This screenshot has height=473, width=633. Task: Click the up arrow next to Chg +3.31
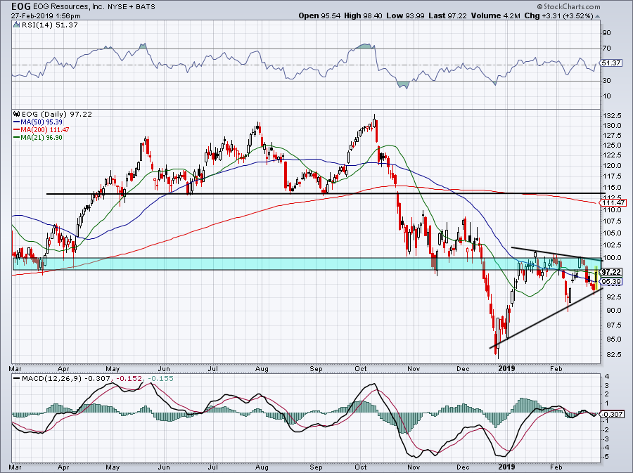coord(597,16)
